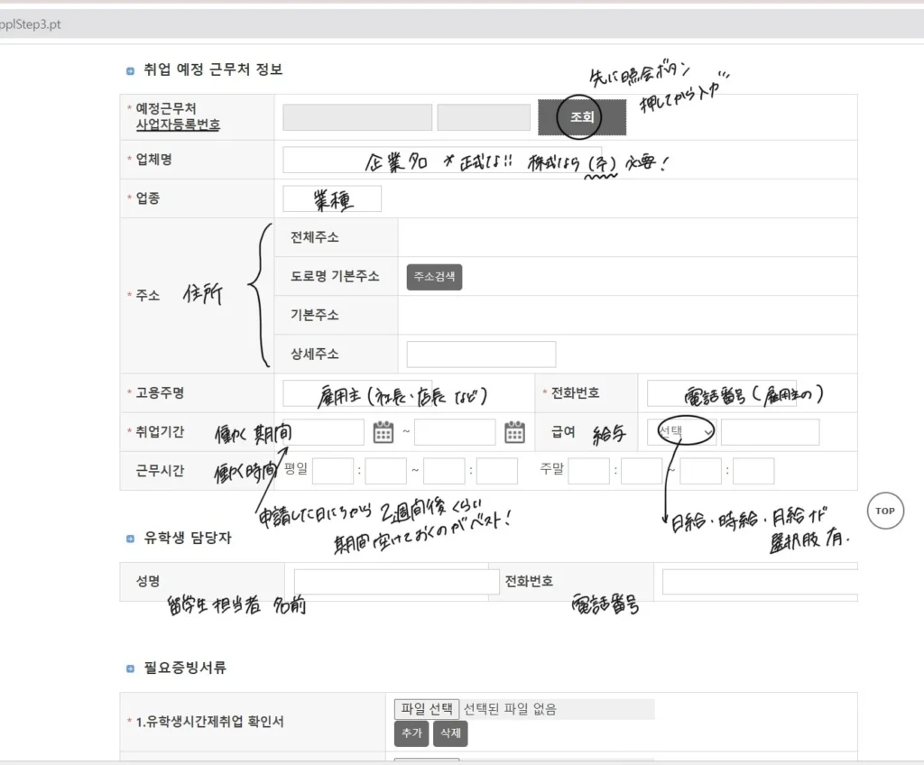Select the employer 전화번호 phone field

(721, 393)
